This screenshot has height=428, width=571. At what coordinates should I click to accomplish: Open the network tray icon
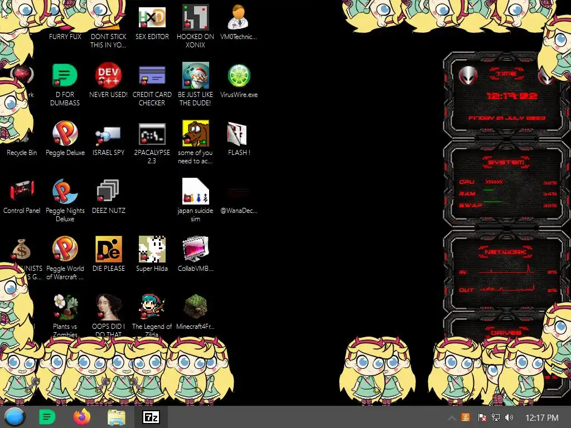point(495,417)
